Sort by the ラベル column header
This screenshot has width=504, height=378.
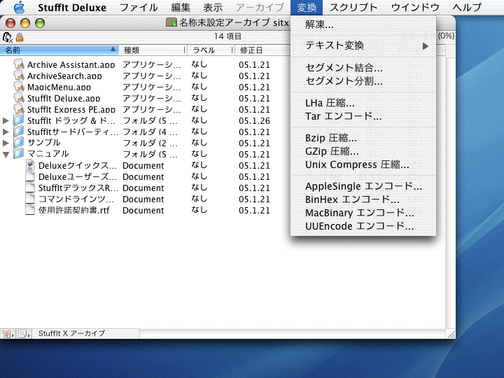[211, 50]
